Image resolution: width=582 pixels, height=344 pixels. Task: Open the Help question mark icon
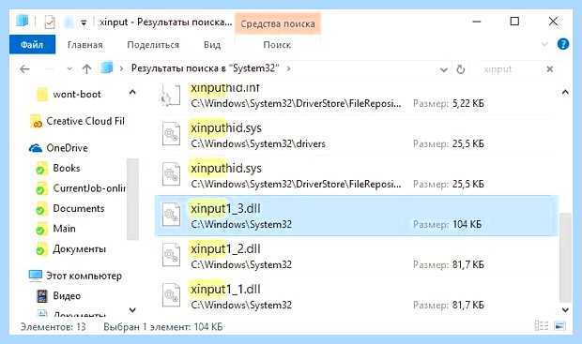tap(563, 44)
